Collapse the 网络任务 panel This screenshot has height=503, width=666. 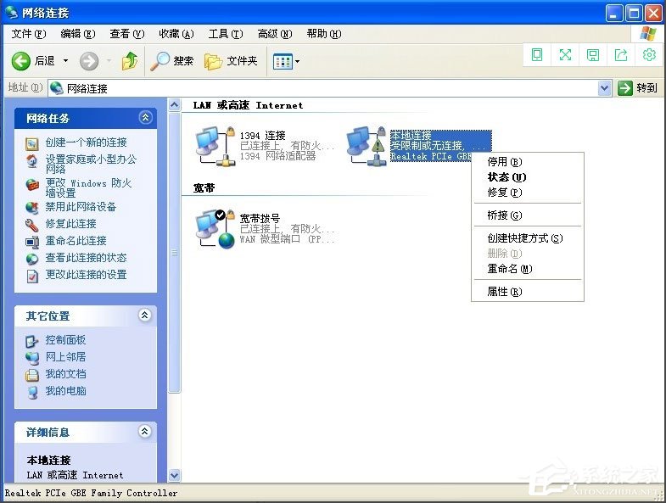(145, 118)
